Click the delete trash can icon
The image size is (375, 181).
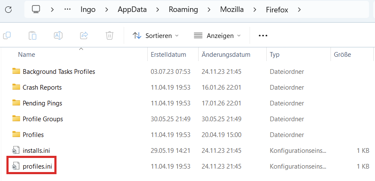click(x=110, y=35)
